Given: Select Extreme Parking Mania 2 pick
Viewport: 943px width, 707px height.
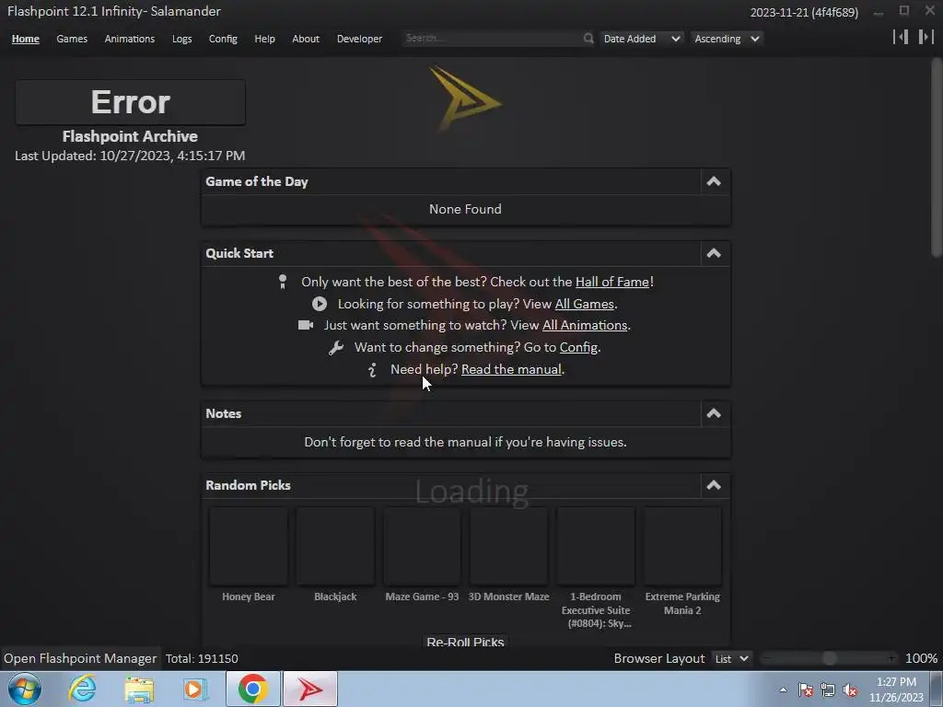Looking at the screenshot, I should coord(682,561).
